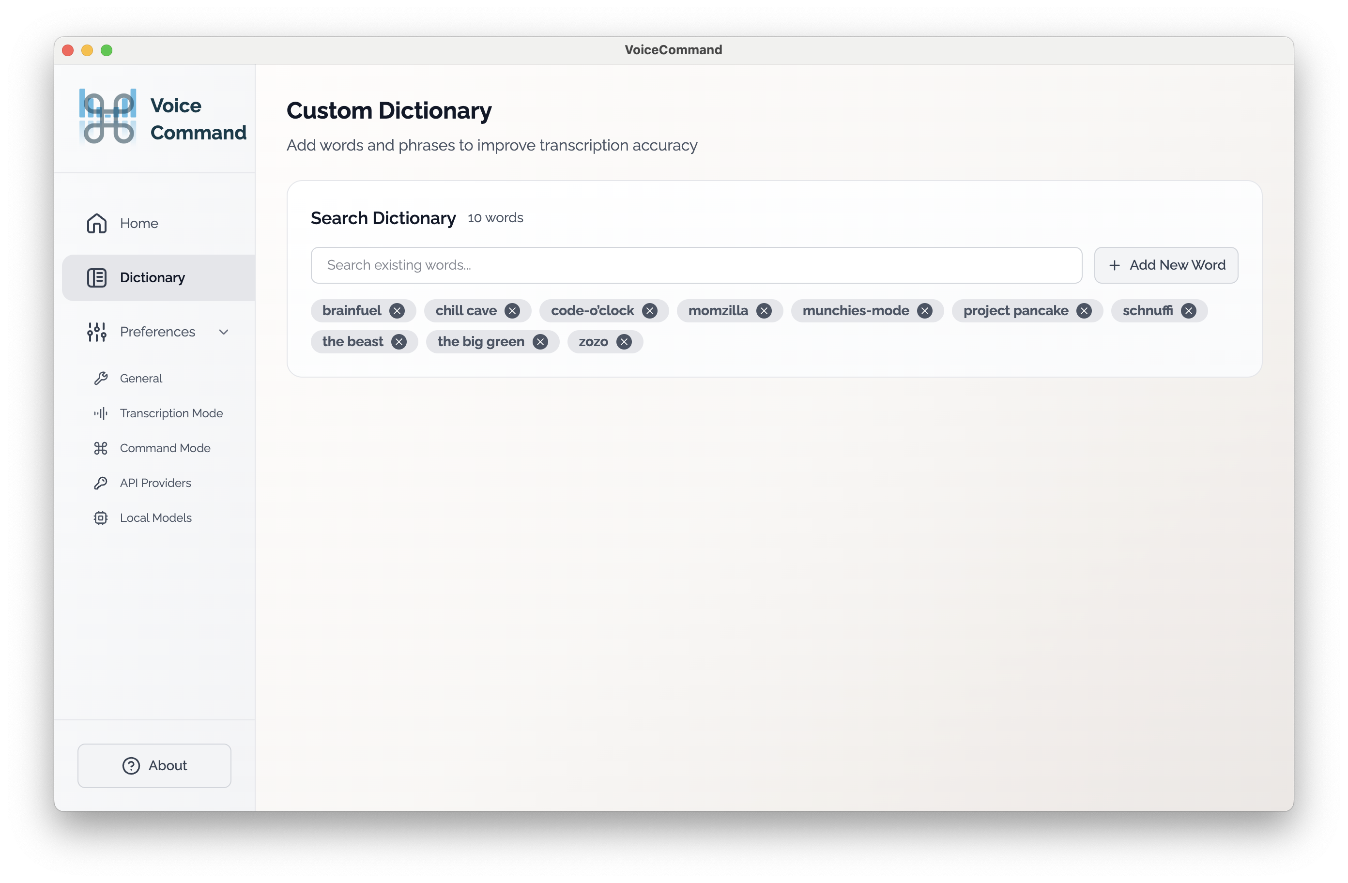Select the General wrench icon
Image resolution: width=1348 pixels, height=883 pixels.
point(101,379)
